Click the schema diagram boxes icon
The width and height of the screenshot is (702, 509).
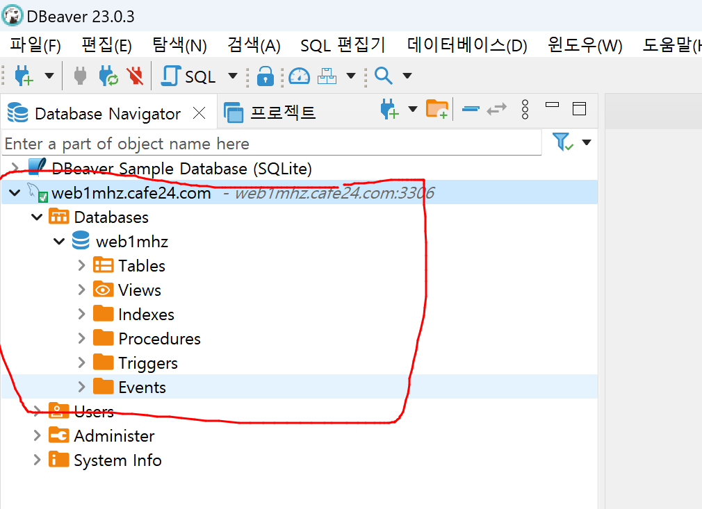click(x=327, y=76)
